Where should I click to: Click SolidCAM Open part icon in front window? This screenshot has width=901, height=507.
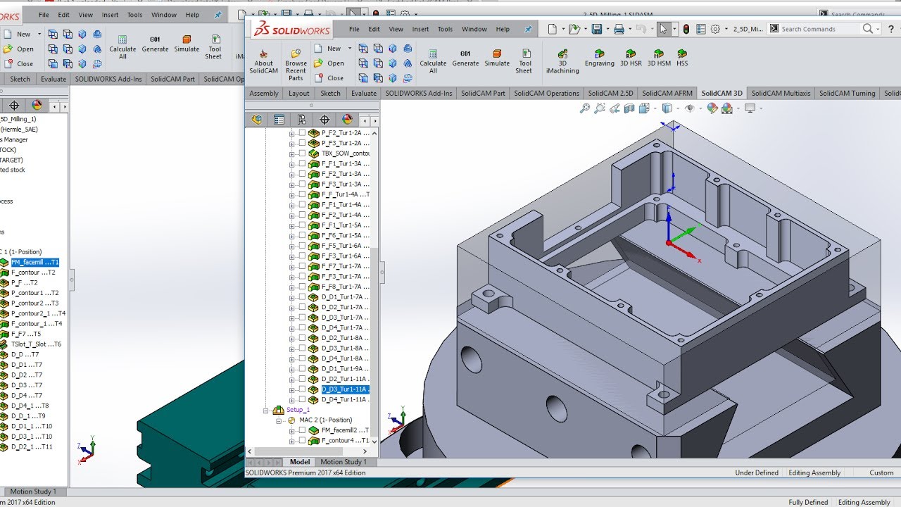coord(328,63)
